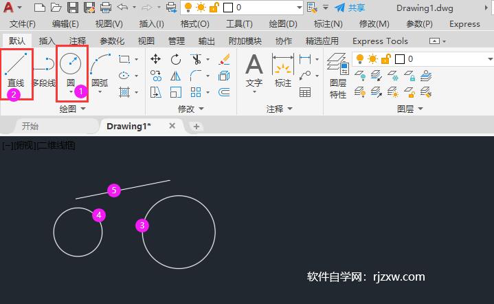Click the Save disk icon
Viewport: 494px width, 304px height.
tap(73, 8)
